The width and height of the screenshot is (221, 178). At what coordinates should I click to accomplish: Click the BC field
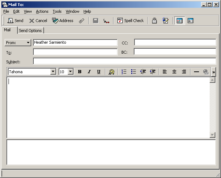click(x=175, y=52)
